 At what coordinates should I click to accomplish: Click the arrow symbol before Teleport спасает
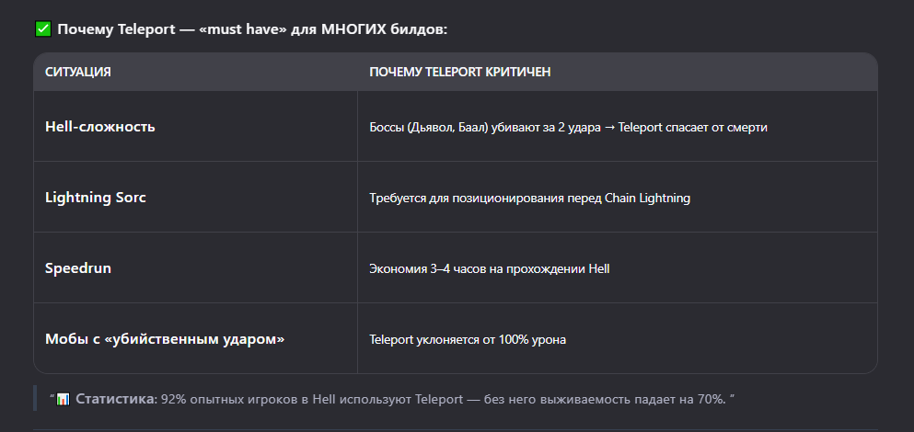[x=609, y=127]
